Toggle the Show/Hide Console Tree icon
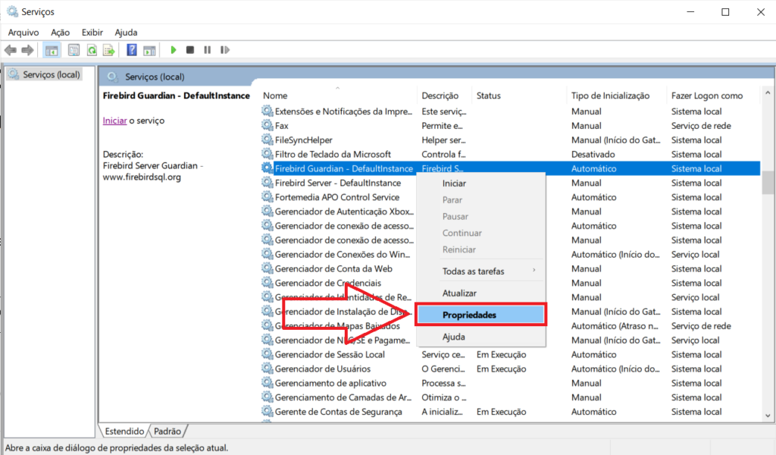 [52, 50]
